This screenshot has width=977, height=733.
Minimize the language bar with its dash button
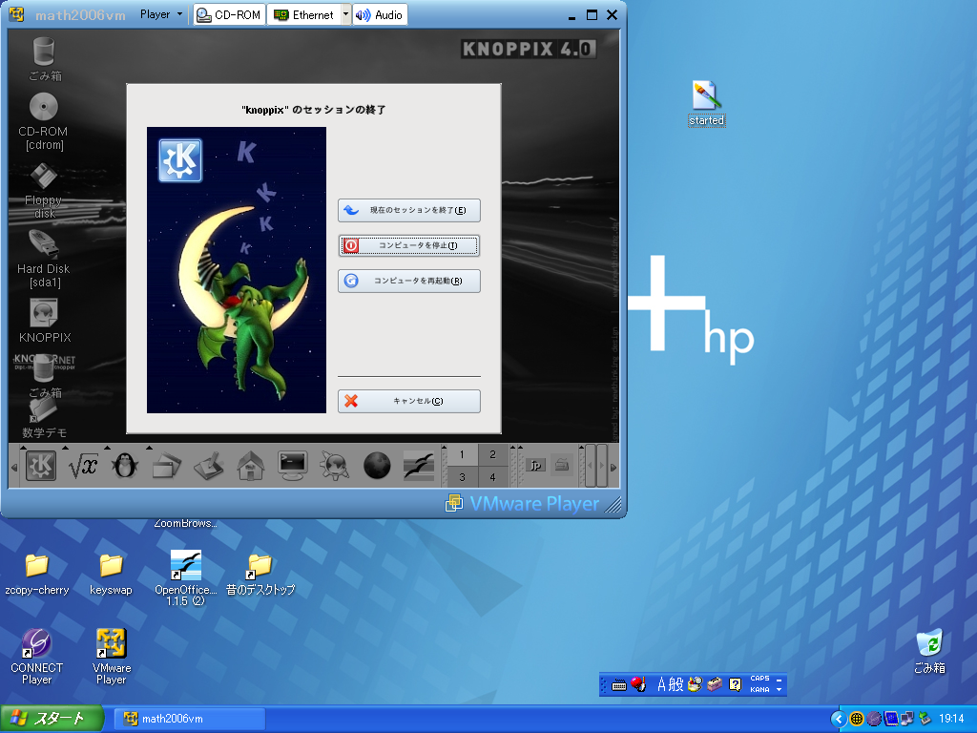779,680
